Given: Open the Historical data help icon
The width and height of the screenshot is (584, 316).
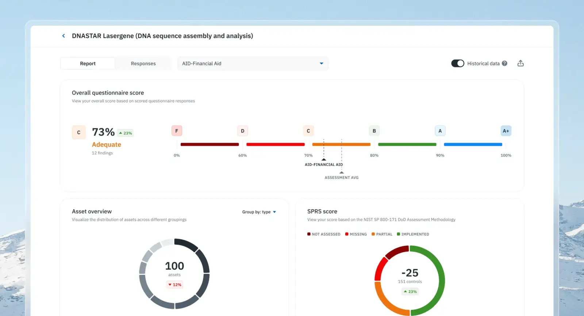Looking at the screenshot, I should tap(504, 63).
